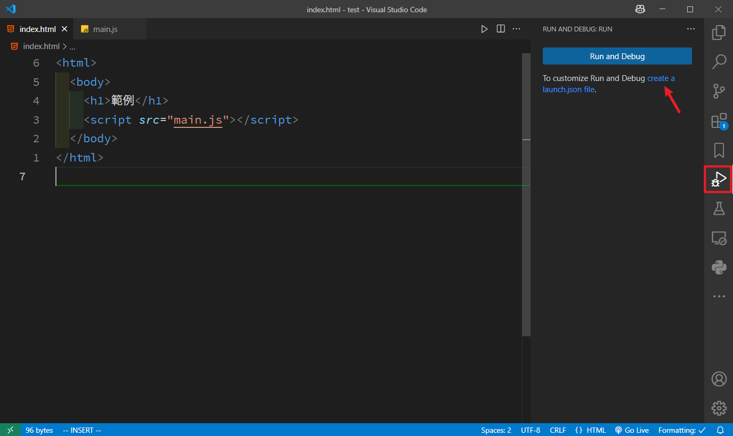Click the VS Code logo in title bar
This screenshot has width=733, height=436.
(11, 9)
